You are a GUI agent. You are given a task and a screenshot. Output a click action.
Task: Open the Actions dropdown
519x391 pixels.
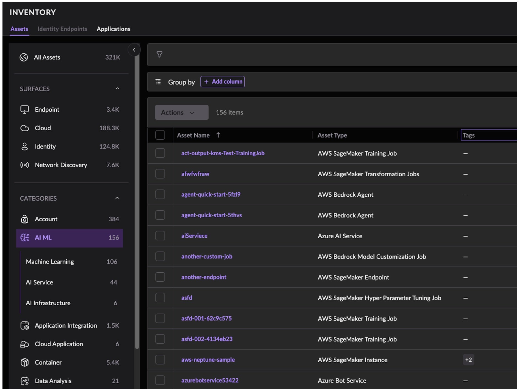point(181,112)
